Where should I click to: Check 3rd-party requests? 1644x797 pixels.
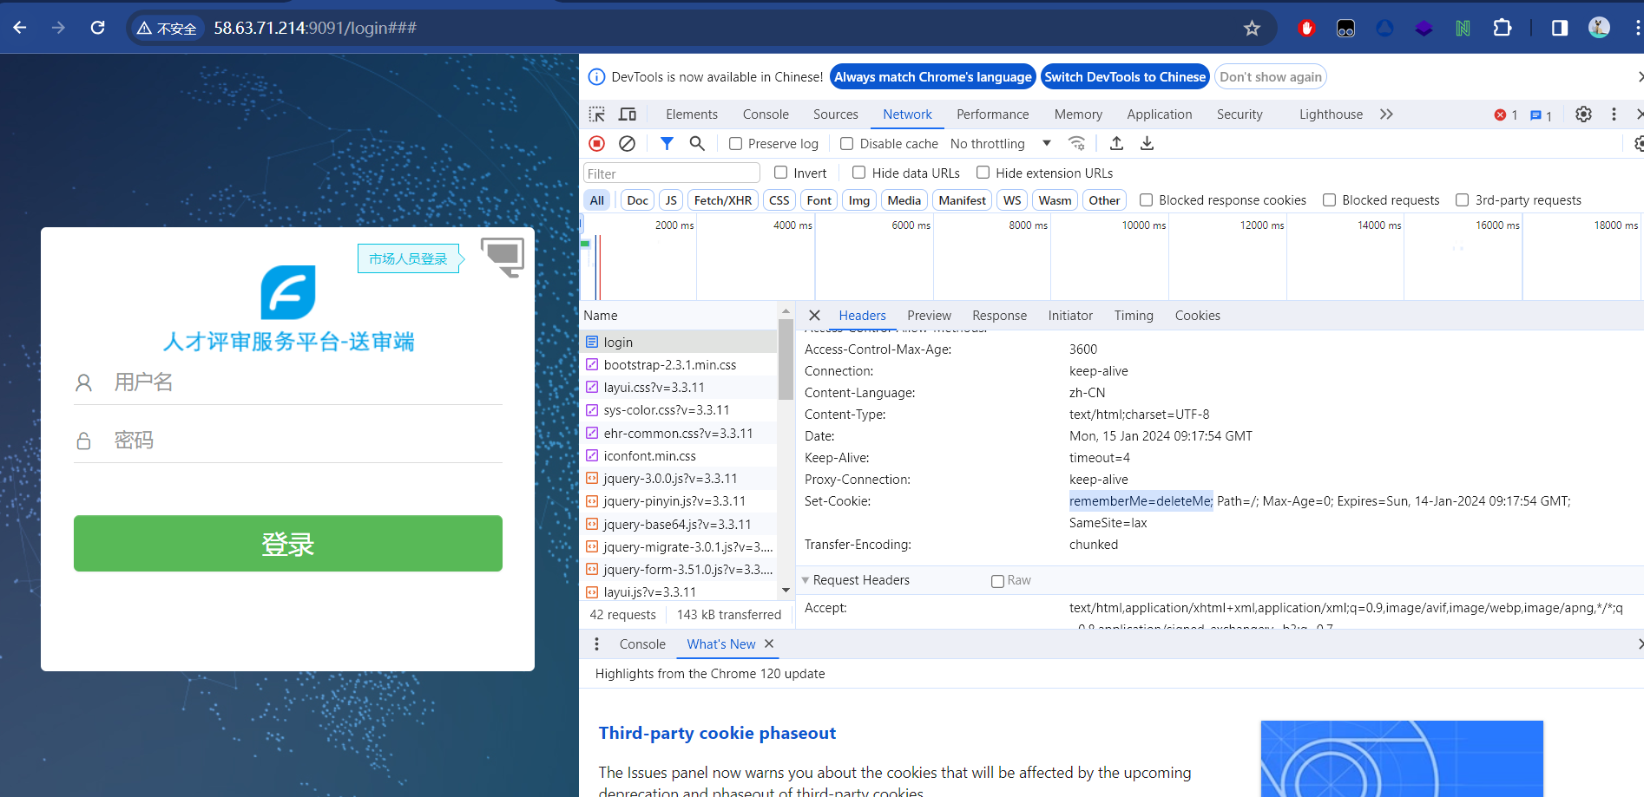pos(1463,200)
